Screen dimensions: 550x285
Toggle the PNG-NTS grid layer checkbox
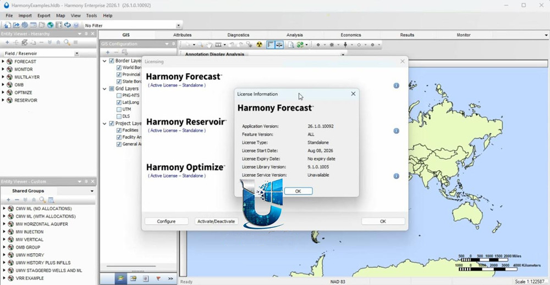coord(119,95)
